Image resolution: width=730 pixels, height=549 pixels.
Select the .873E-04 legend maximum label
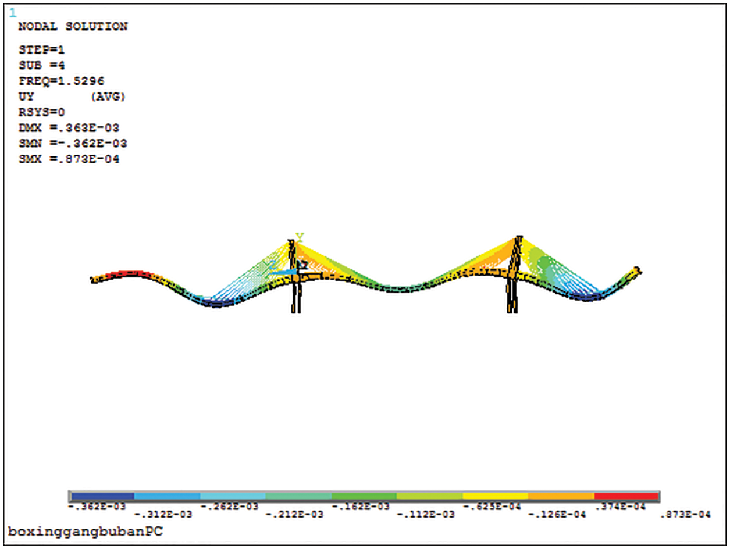pyautogui.click(x=686, y=515)
